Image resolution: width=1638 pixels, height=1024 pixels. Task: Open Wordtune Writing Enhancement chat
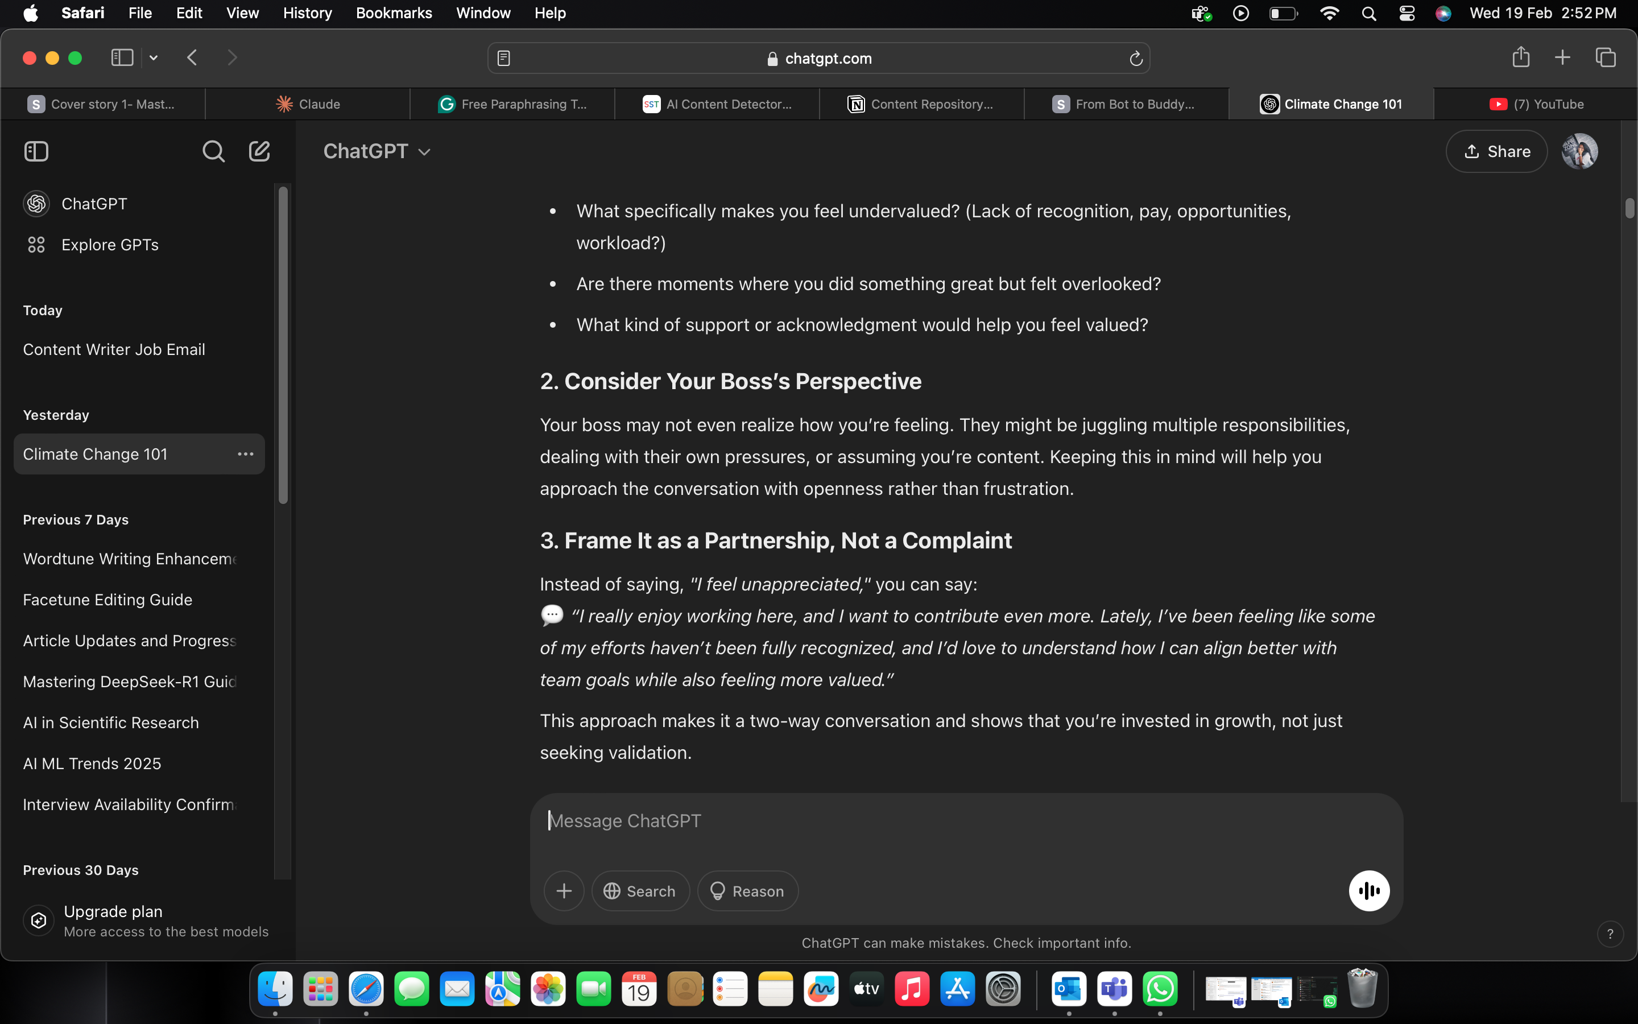click(x=139, y=559)
